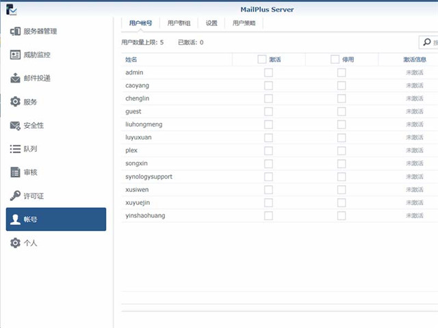Click the MailPlus Server window title
Image resolution: width=438 pixels, height=328 pixels.
[267, 10]
